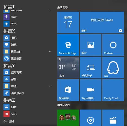Click the 迅雷软件 folder icon

[7, 52]
